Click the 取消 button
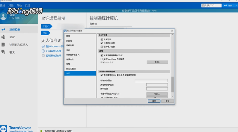238x132 pixels. [x=168, y=101]
